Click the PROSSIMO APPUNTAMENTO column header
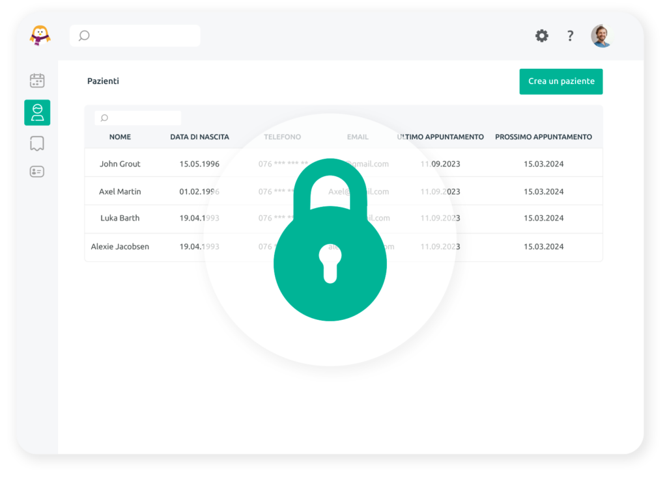667x480 pixels. [x=543, y=137]
